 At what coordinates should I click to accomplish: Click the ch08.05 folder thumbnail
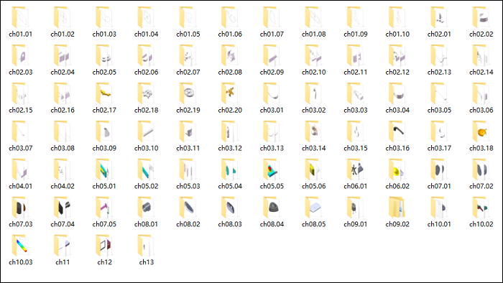point(313,208)
